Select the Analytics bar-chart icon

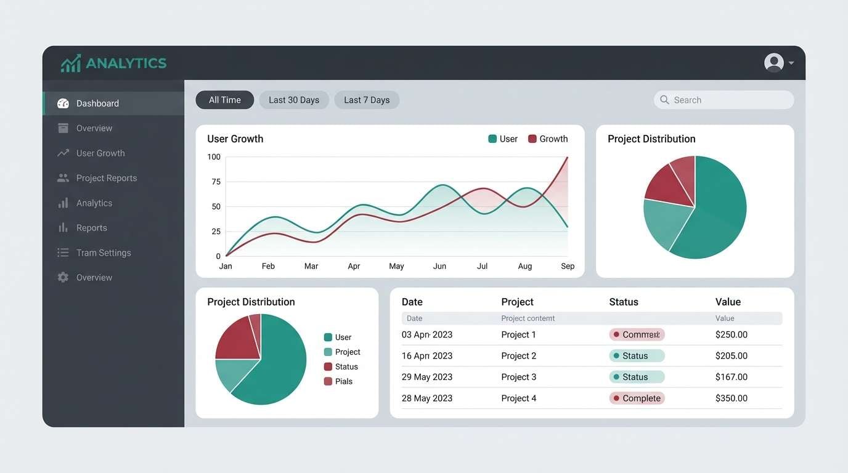[x=63, y=203]
